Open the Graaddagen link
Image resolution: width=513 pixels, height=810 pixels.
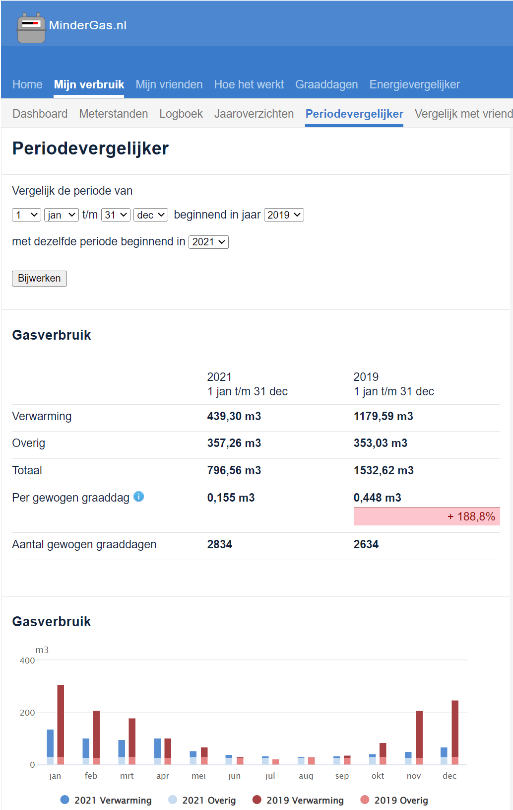[326, 84]
